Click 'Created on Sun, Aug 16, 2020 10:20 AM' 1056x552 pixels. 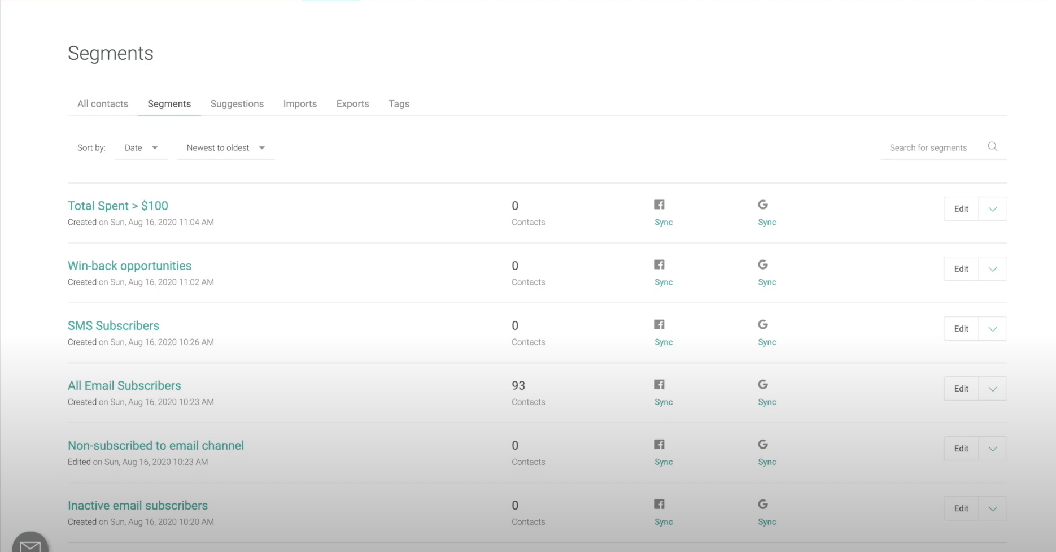click(141, 521)
